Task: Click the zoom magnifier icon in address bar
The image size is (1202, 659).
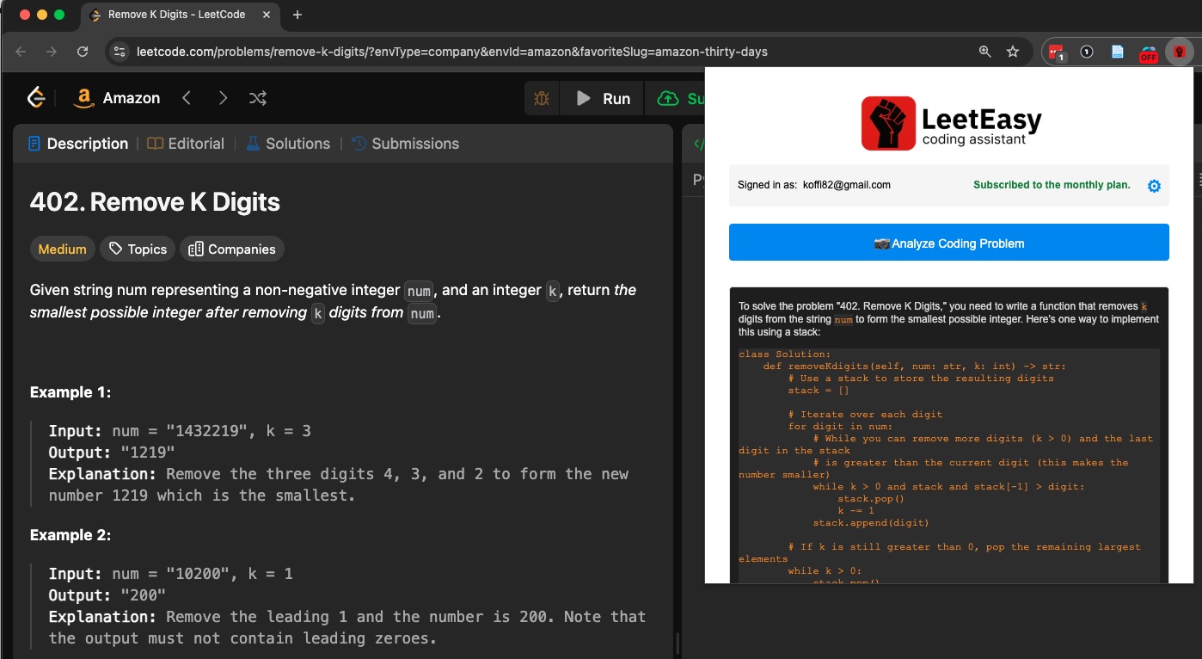Action: pyautogui.click(x=985, y=52)
